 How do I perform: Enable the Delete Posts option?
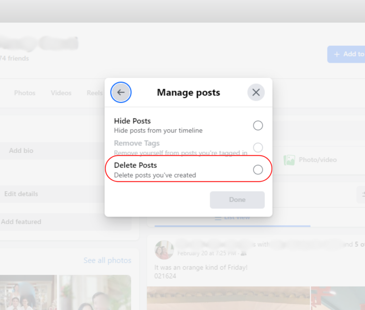[258, 170]
